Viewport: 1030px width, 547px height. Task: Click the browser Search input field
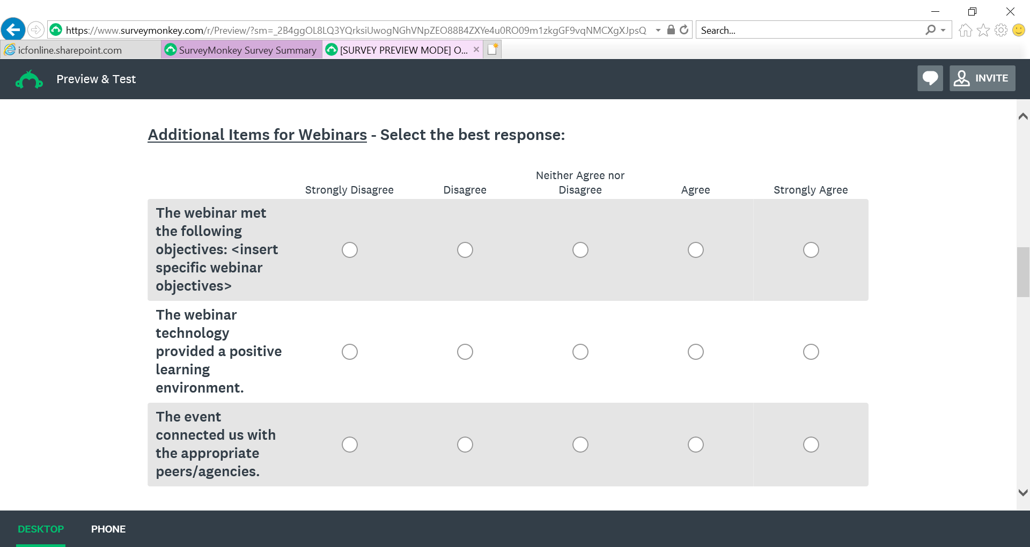pyautogui.click(x=810, y=31)
